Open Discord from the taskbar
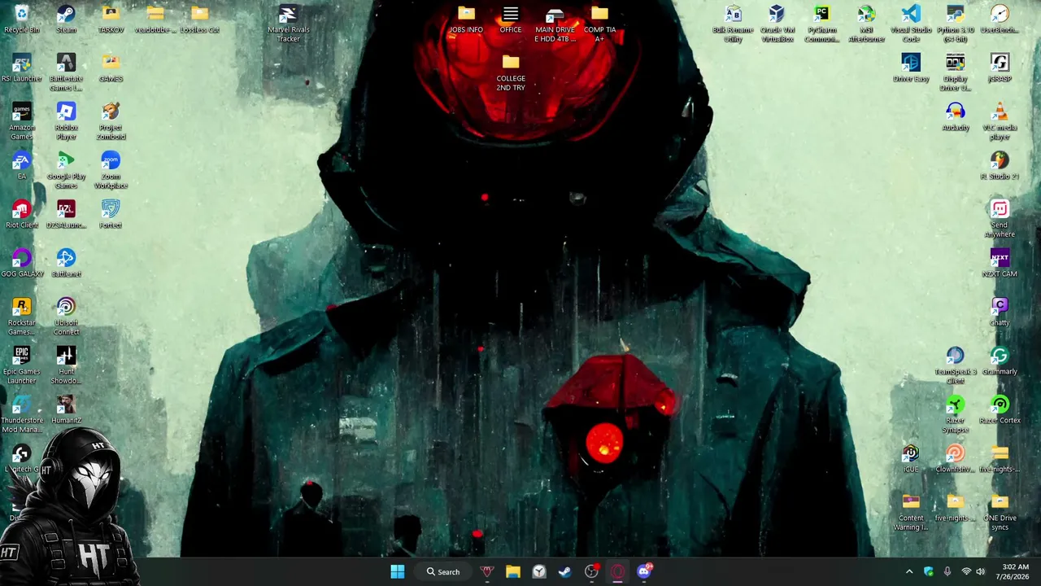1041x586 pixels. click(644, 571)
